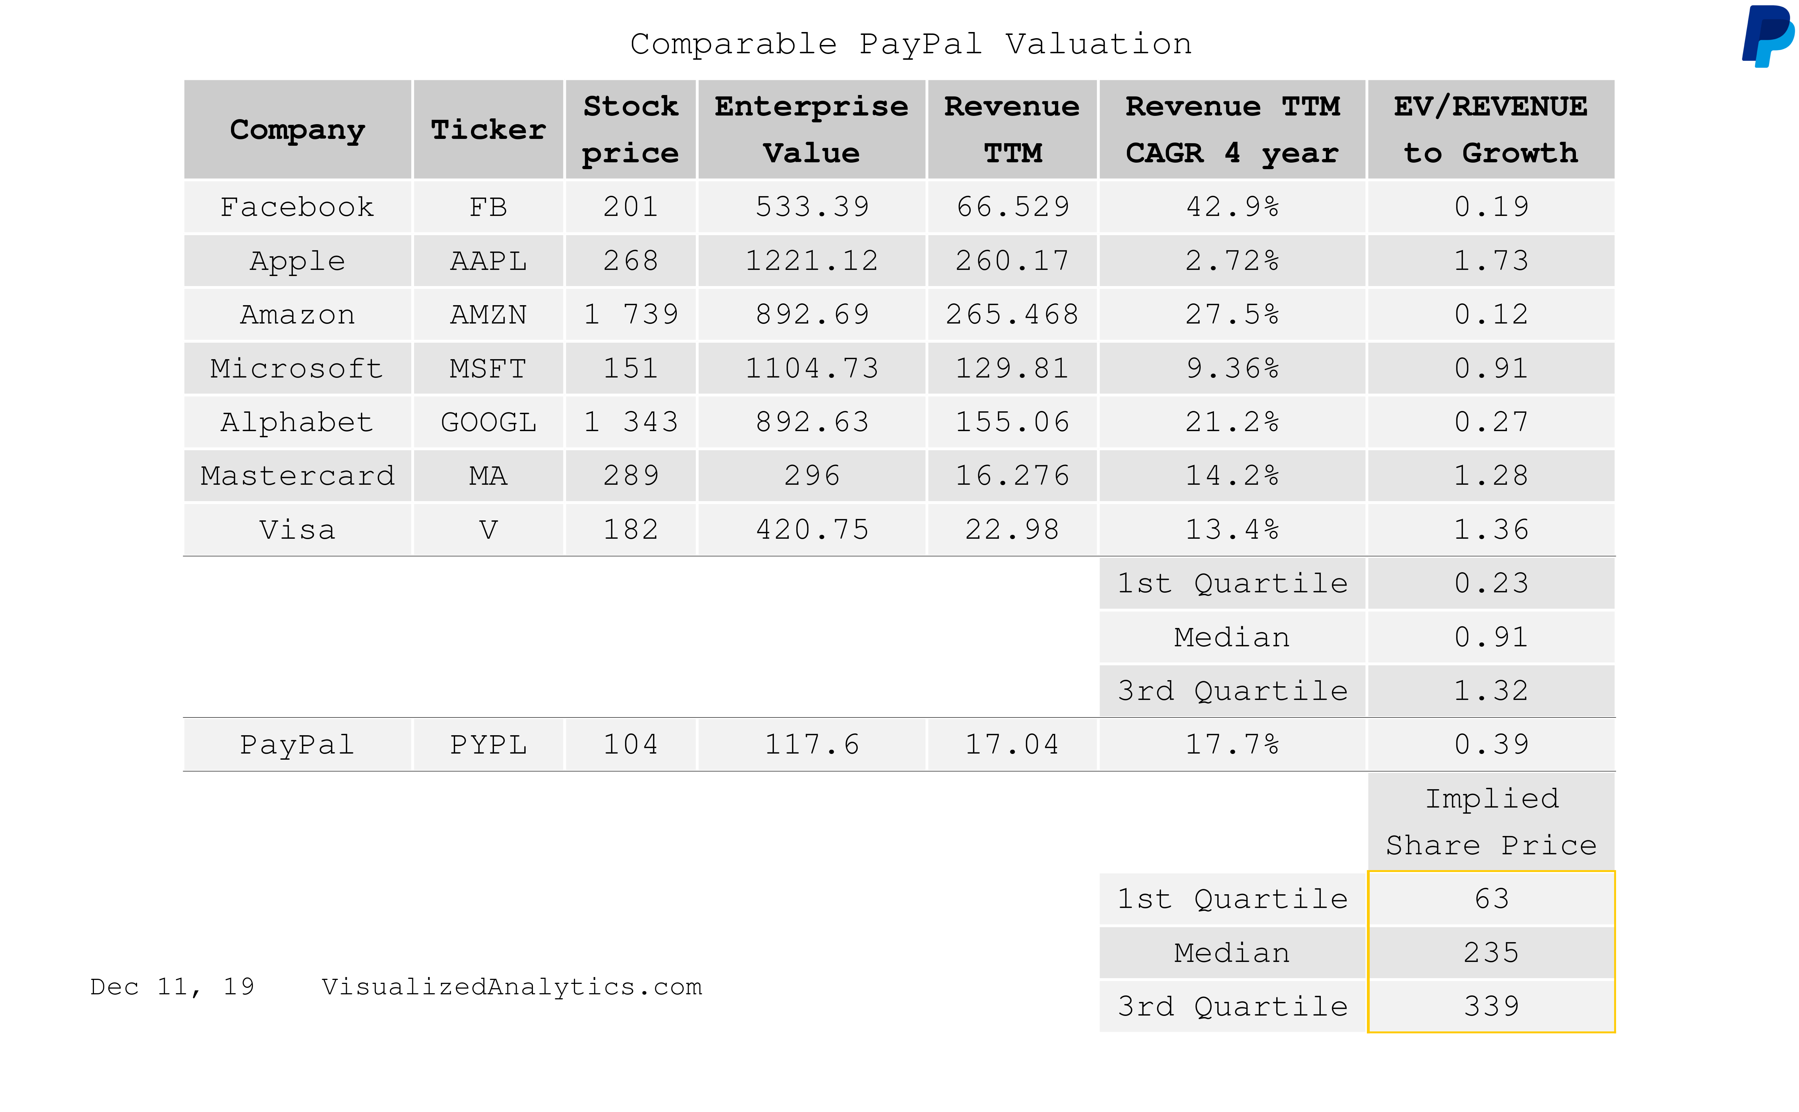Click the VisualizedAnalytics.com link text
The width and height of the screenshot is (1799, 1112).
tap(512, 987)
